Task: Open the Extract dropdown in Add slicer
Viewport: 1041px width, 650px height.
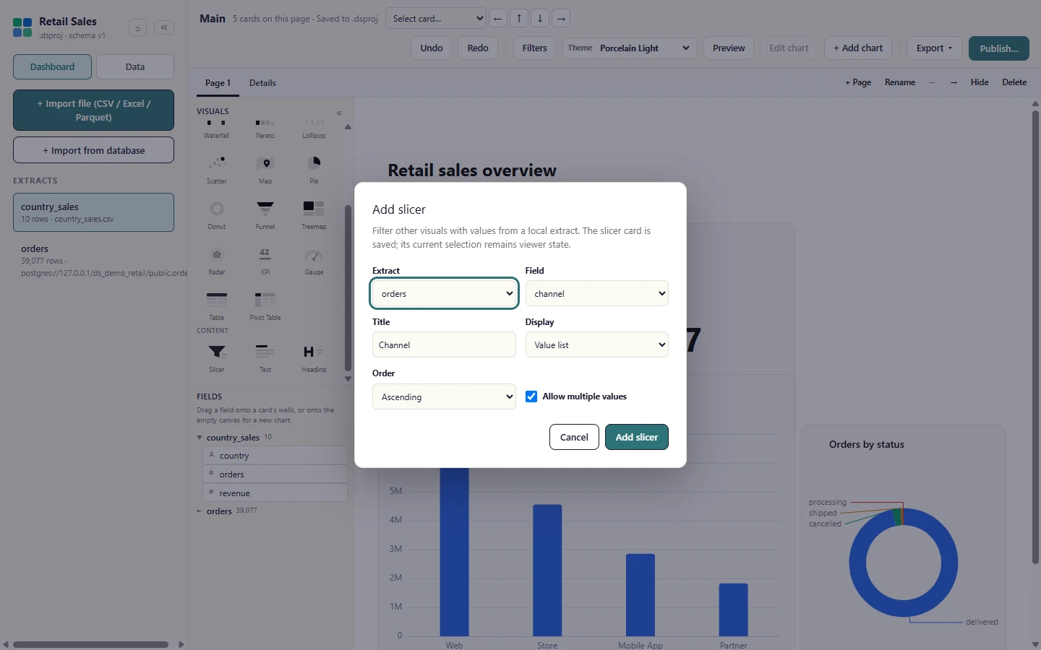Action: click(444, 294)
